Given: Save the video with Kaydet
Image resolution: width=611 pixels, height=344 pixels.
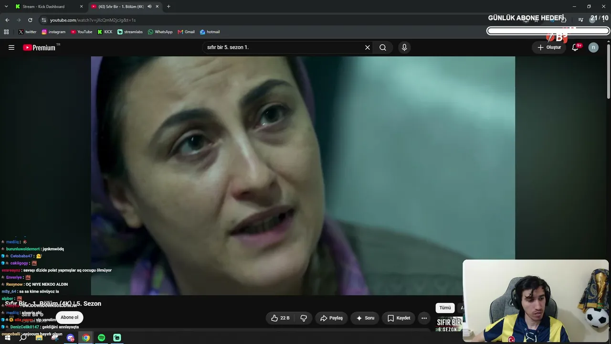Looking at the screenshot, I should [399, 318].
